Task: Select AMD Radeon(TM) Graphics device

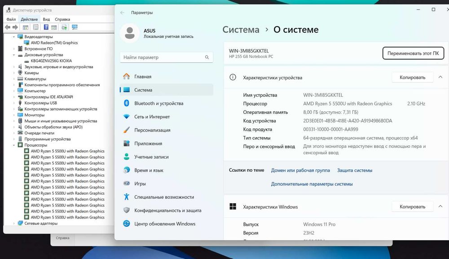Action: coord(54,43)
